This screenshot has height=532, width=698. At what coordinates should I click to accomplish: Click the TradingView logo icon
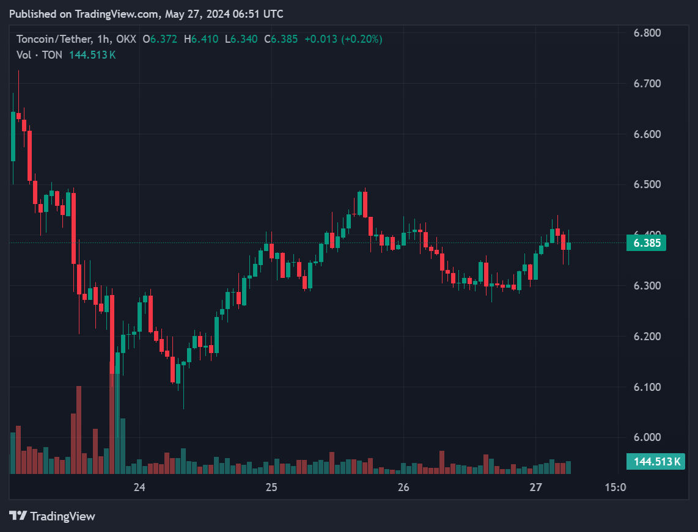point(18,516)
